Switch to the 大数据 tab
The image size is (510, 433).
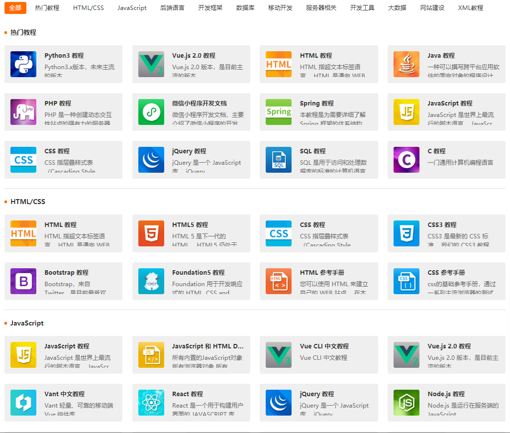(397, 8)
